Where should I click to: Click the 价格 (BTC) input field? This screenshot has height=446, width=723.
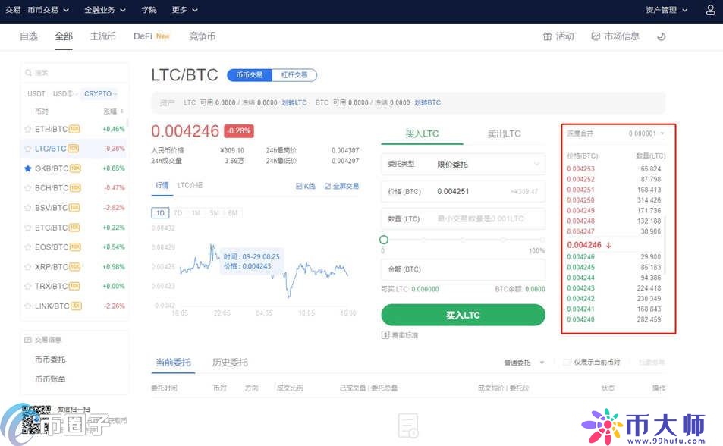pos(463,191)
